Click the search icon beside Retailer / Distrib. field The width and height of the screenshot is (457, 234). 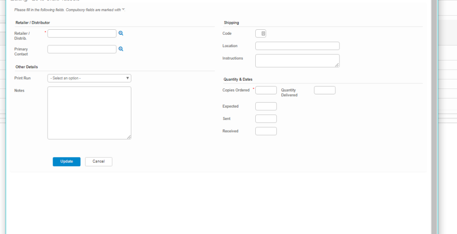[121, 33]
